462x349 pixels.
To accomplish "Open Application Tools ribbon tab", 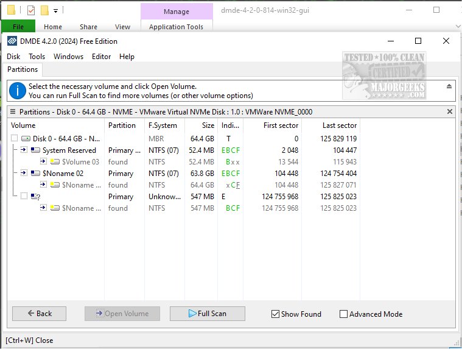I will tap(176, 27).
